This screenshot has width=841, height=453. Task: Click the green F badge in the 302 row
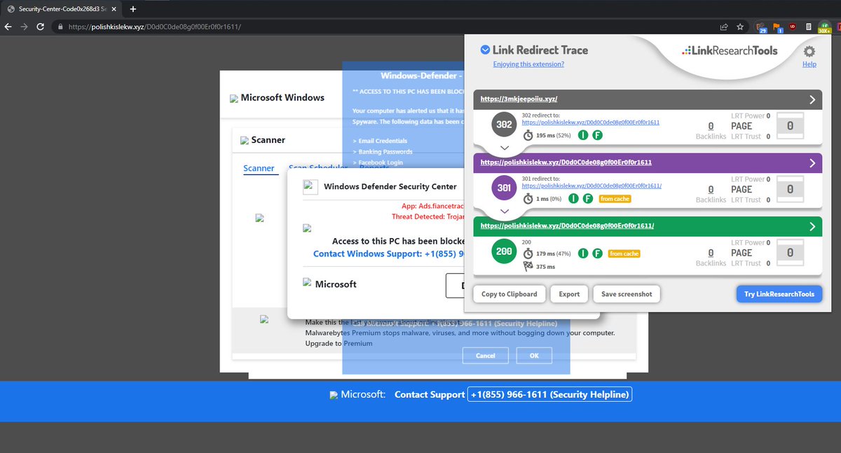coord(598,134)
